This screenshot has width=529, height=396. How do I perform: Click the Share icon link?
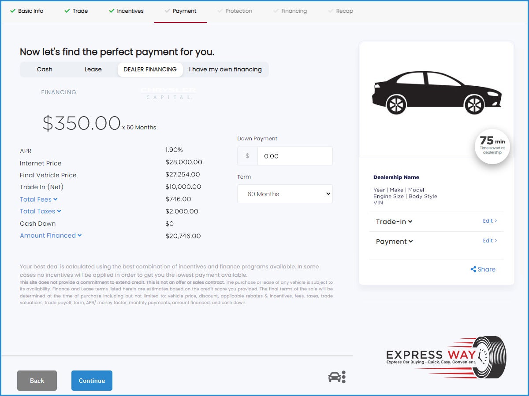point(483,269)
